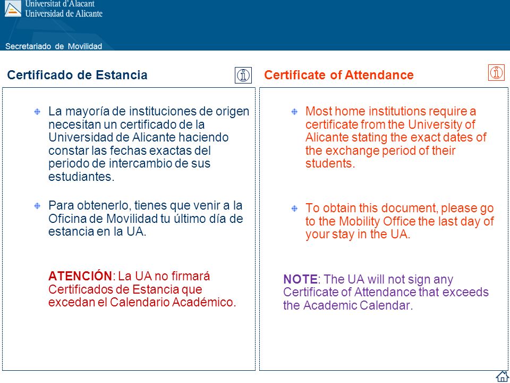Click 'Secretariado de Movilidad' header label
The height and width of the screenshot is (383, 510).
pyautogui.click(x=54, y=46)
